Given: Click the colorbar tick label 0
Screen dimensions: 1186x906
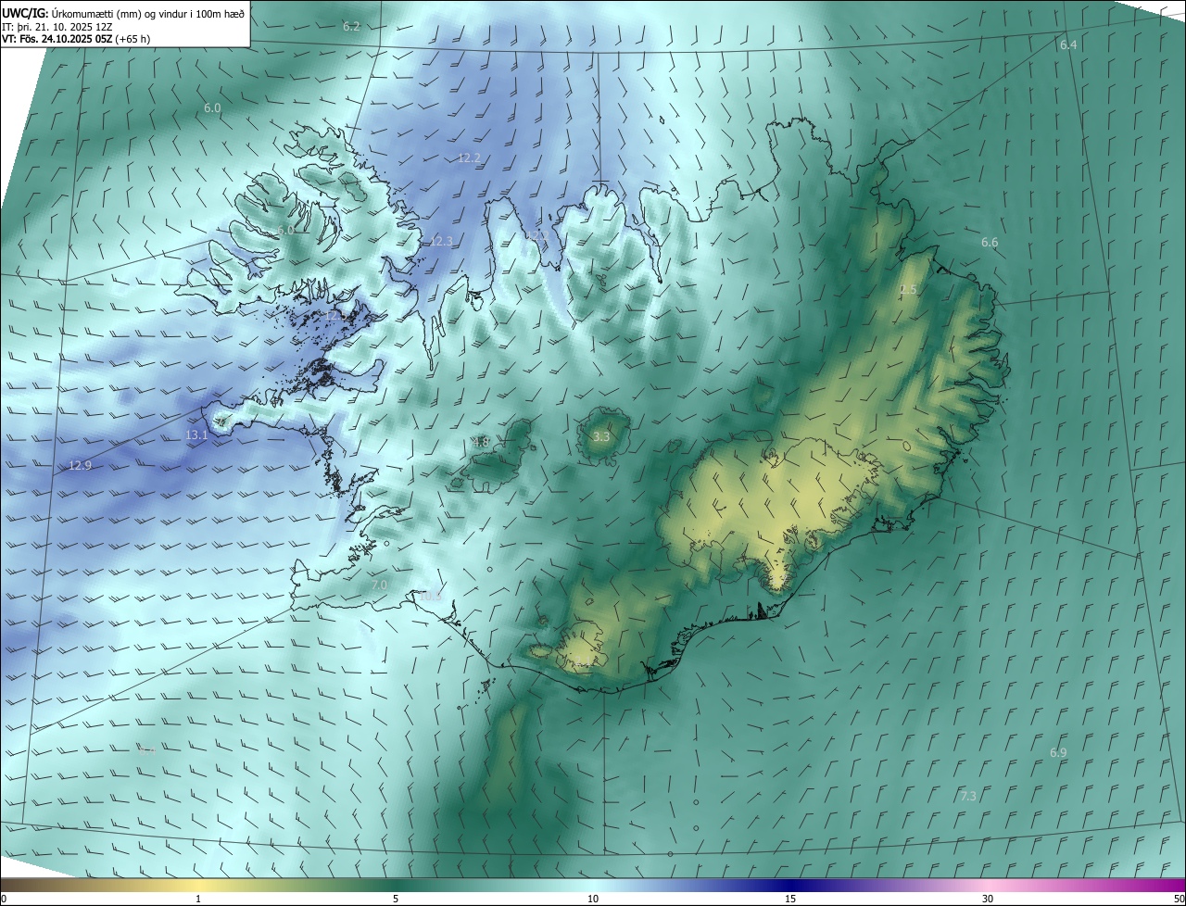Looking at the screenshot, I should coord(4,899).
